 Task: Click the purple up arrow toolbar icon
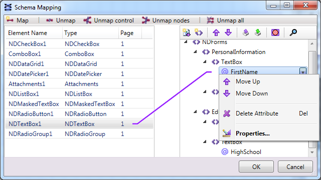[216, 32]
